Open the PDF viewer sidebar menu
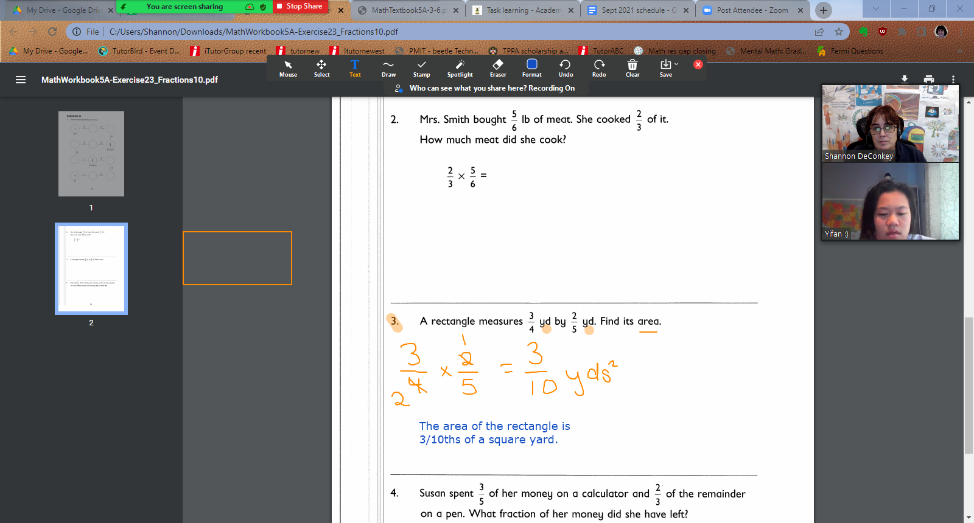This screenshot has width=974, height=523. tap(21, 80)
